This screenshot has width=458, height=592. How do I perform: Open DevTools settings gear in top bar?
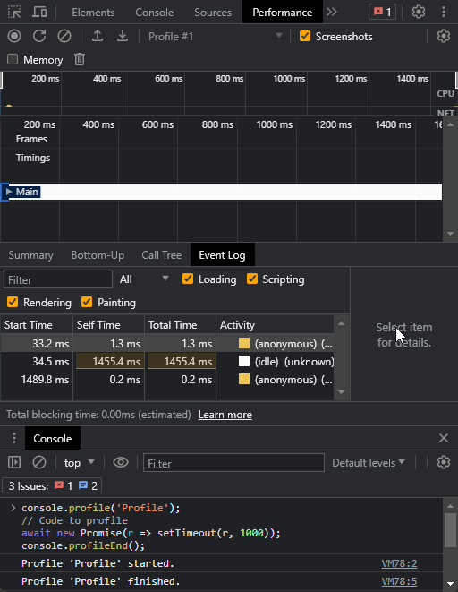pos(419,12)
